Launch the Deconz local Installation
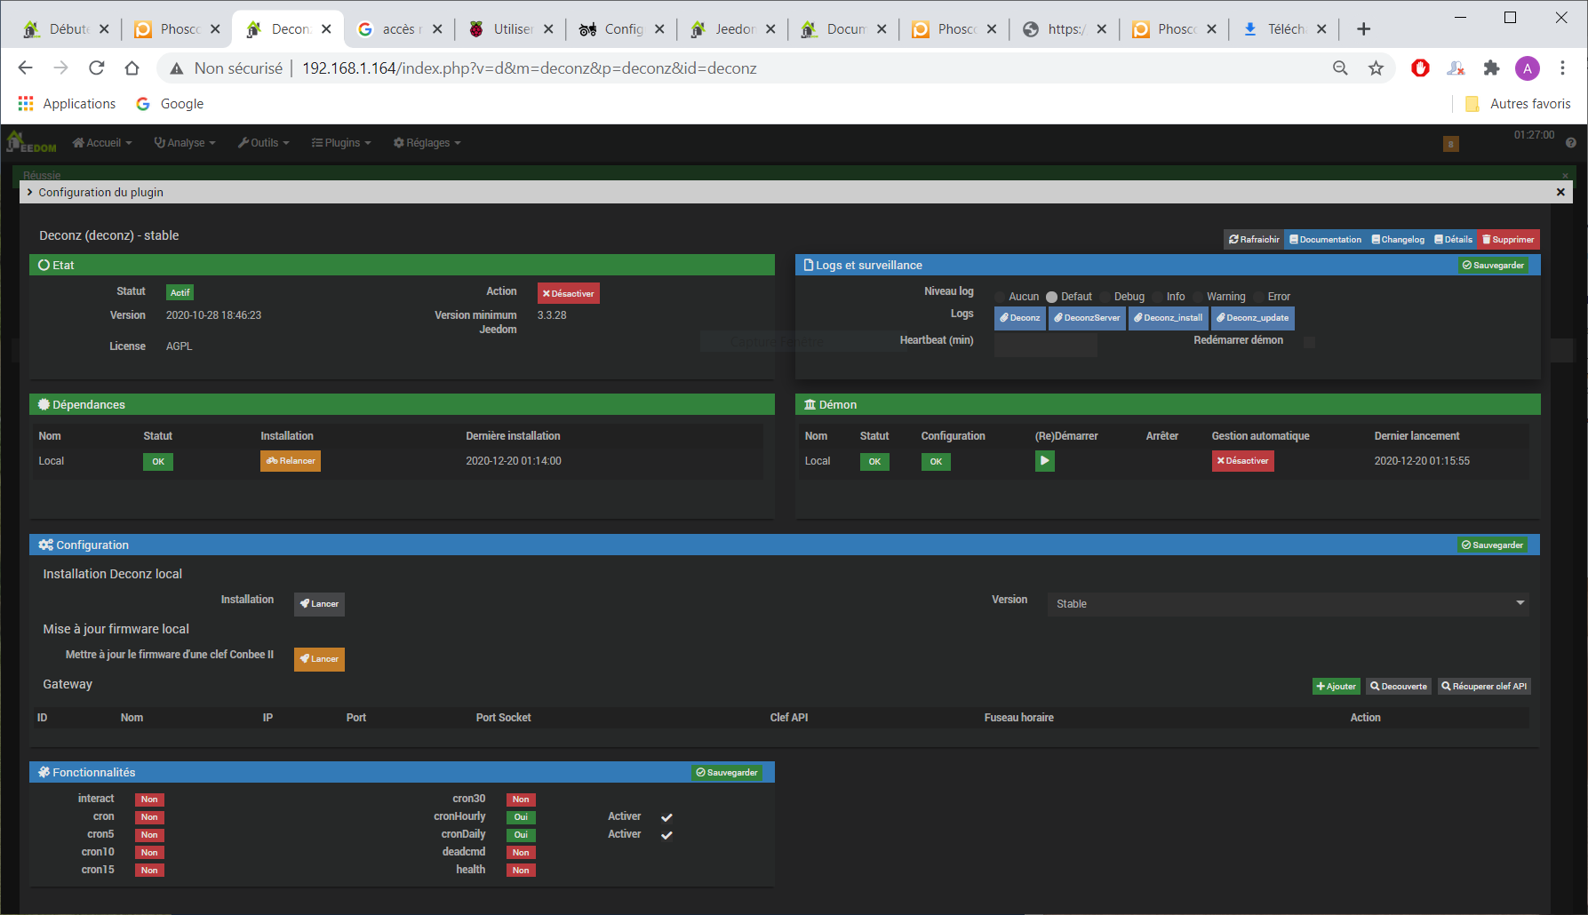This screenshot has width=1588, height=915. (319, 604)
